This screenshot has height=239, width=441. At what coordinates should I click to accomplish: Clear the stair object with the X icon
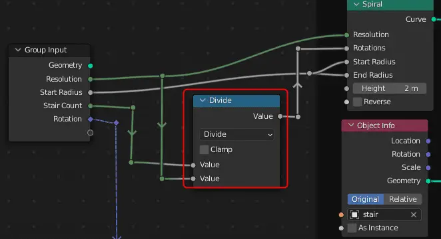pyautogui.click(x=414, y=214)
